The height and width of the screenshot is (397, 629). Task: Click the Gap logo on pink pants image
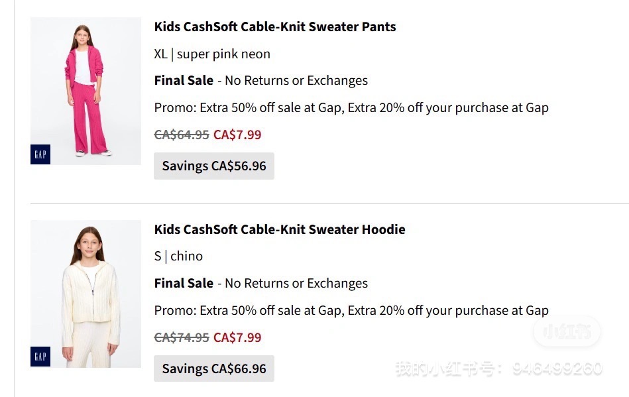40,154
